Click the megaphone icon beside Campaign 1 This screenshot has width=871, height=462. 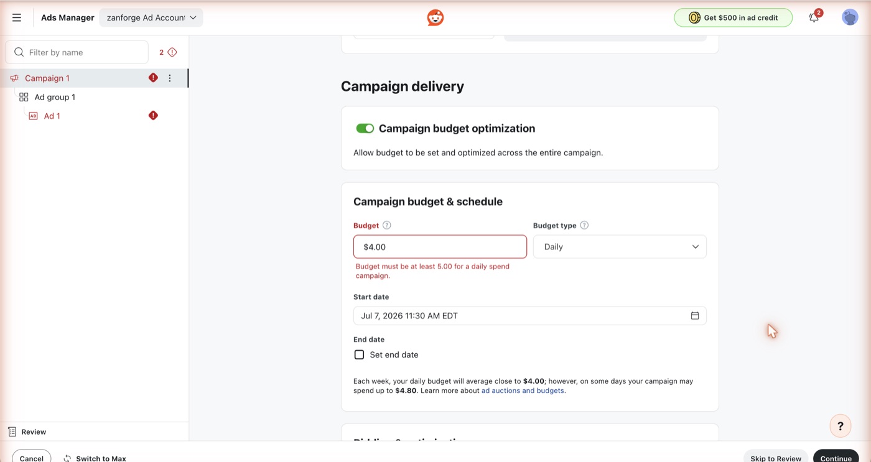tap(14, 78)
